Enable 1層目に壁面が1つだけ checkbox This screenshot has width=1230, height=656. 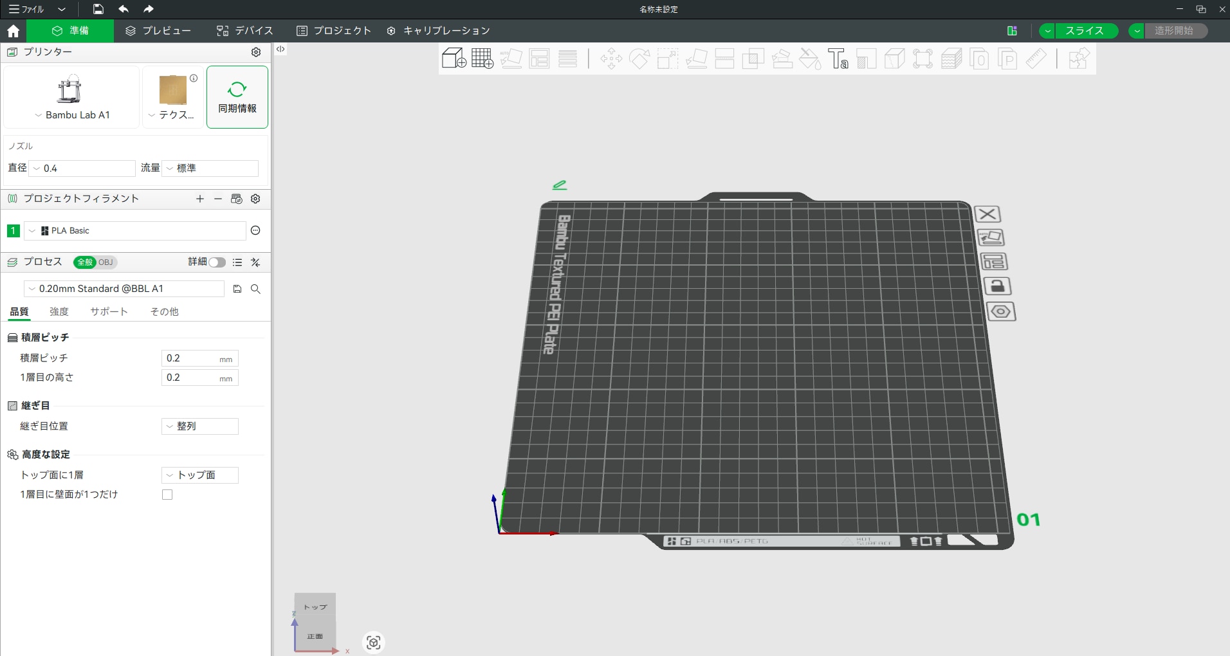[167, 495]
